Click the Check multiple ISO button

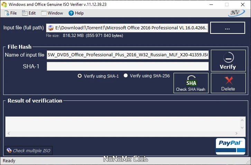pos(29,151)
